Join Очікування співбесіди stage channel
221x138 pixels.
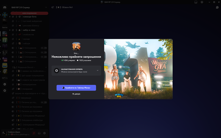(x=29, y=120)
